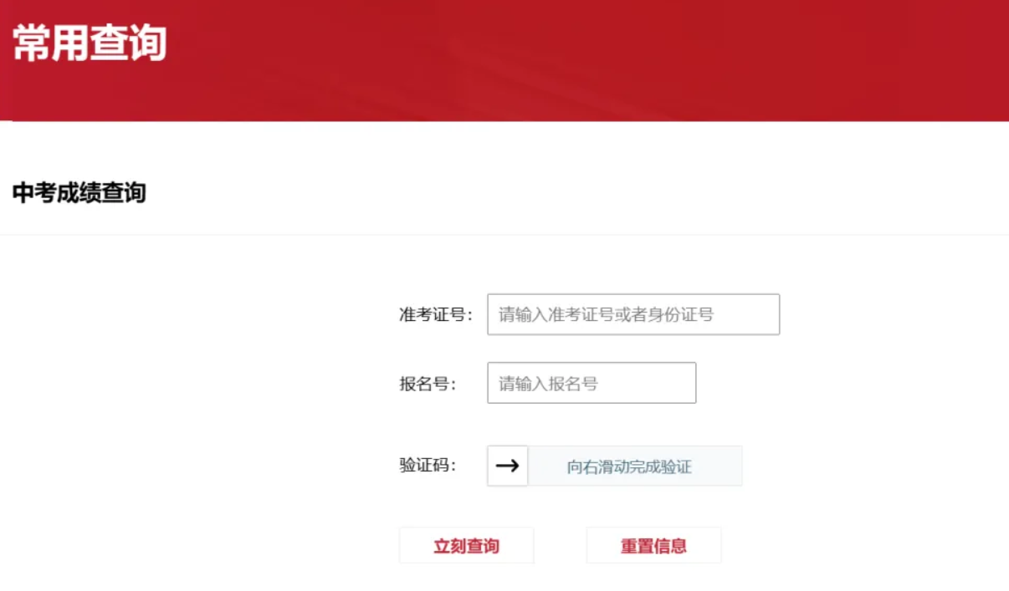Click the right-pointing arrow in the captcha
The width and height of the screenshot is (1009, 591).
pyautogui.click(x=508, y=466)
